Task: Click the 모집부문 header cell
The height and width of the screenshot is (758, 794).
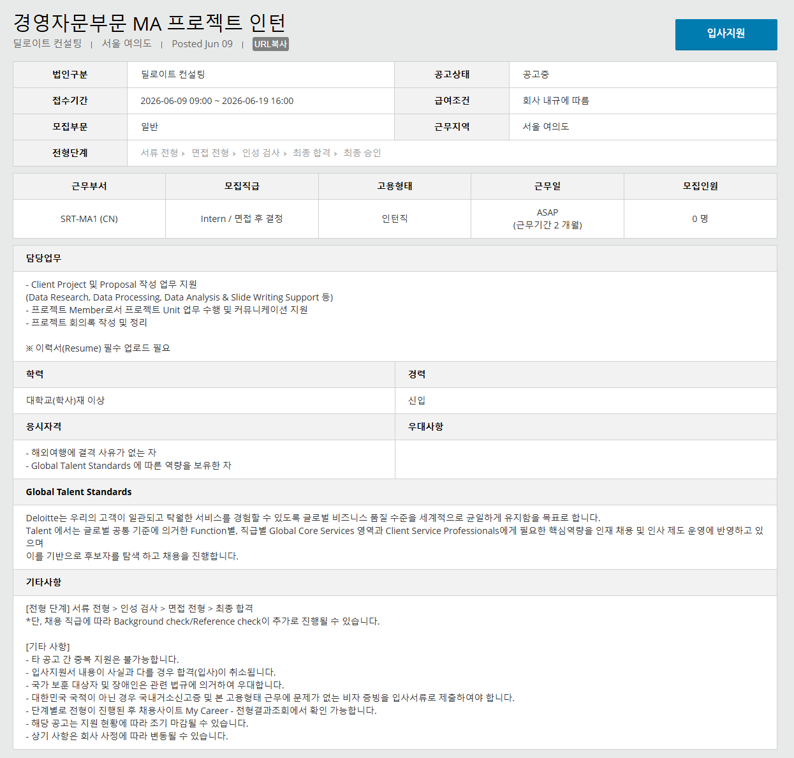Action: point(70,127)
